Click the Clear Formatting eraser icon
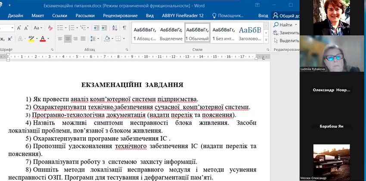This screenshot has height=181, width=366. point(50,28)
